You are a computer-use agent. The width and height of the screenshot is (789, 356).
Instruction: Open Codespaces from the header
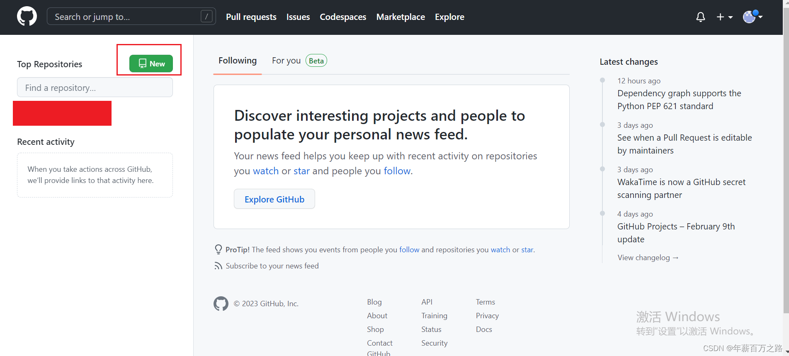(343, 17)
